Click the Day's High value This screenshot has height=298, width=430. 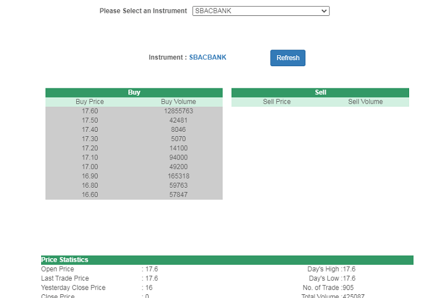coord(349,269)
